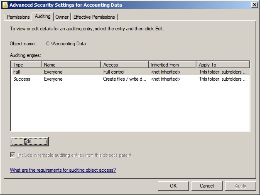Screen dimensions: 260x195
Task: Click the Edit button
Action: pos(29,141)
